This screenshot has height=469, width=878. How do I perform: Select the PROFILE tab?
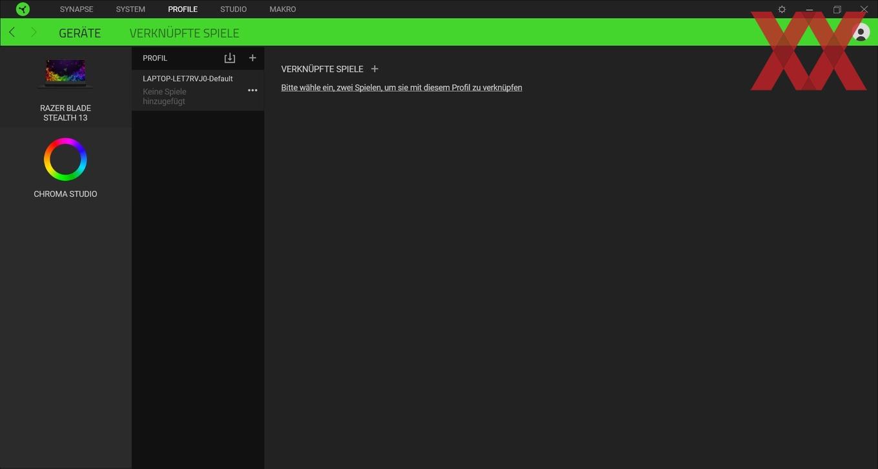coord(183,9)
